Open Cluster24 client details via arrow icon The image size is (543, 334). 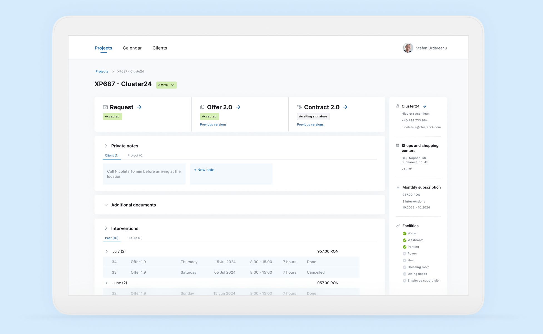point(424,106)
